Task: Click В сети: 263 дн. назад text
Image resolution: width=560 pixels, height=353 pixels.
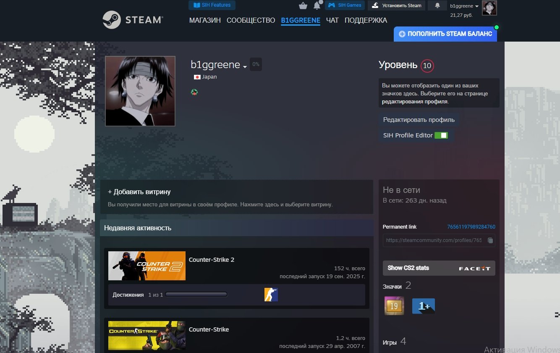Action: [x=415, y=200]
